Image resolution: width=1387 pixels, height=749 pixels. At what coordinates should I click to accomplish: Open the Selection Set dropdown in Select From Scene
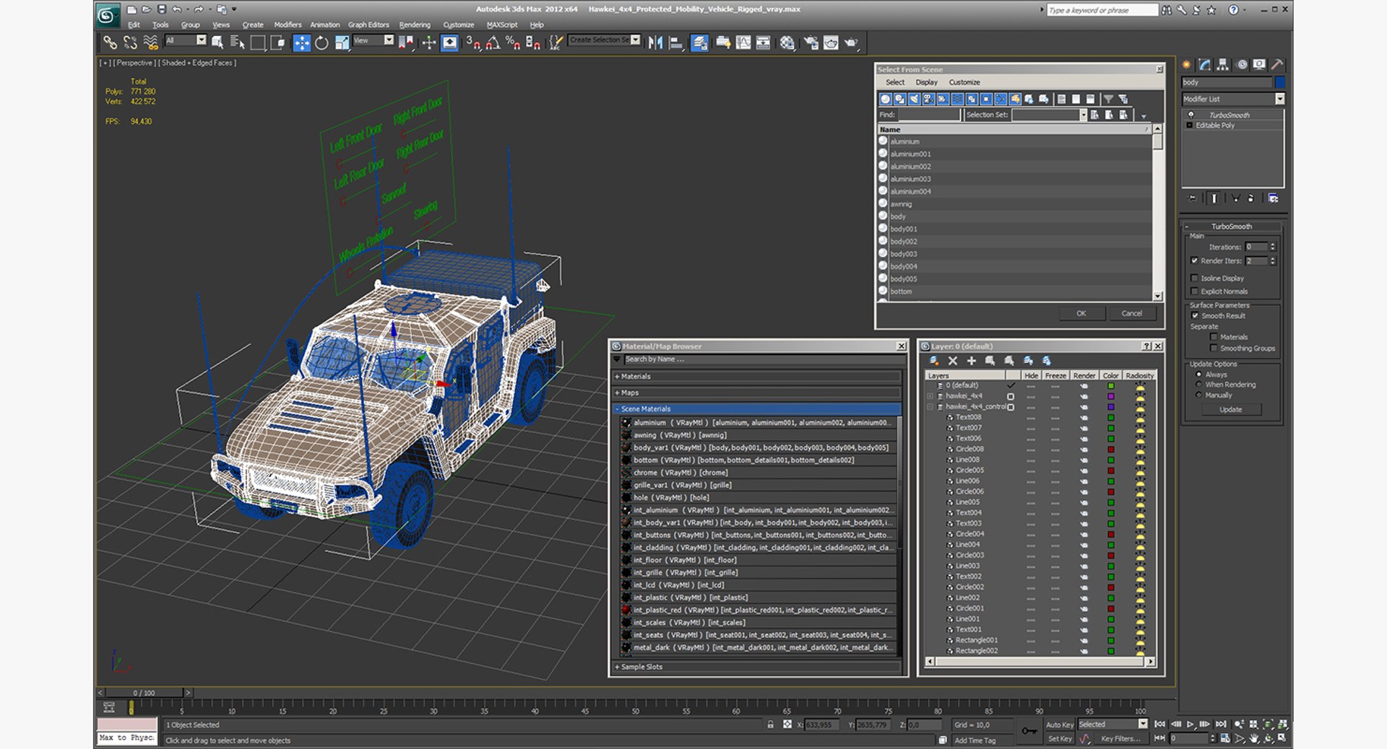pos(1083,115)
